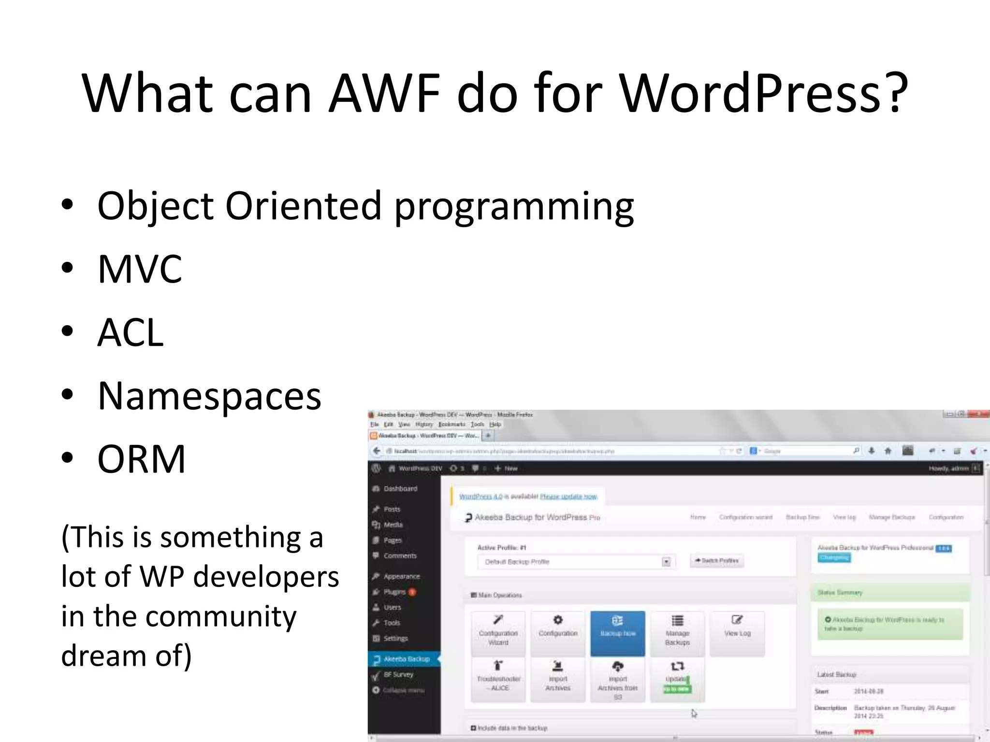Image resolution: width=990 pixels, height=742 pixels.
Task: Open the New content menu in admin bar
Action: pyautogui.click(x=506, y=468)
